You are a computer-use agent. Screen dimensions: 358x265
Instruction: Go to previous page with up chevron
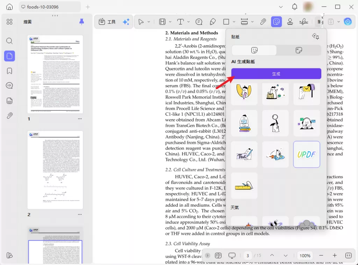point(272,256)
